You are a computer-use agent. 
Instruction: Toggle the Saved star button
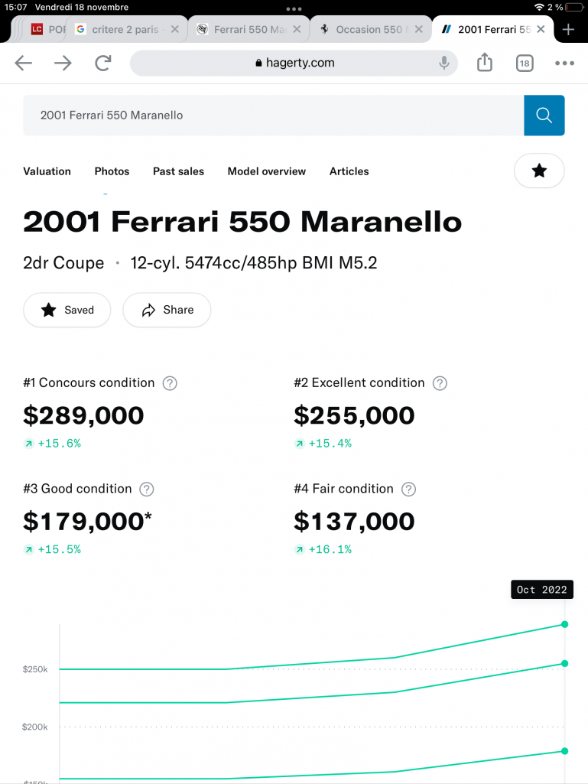[x=67, y=310]
